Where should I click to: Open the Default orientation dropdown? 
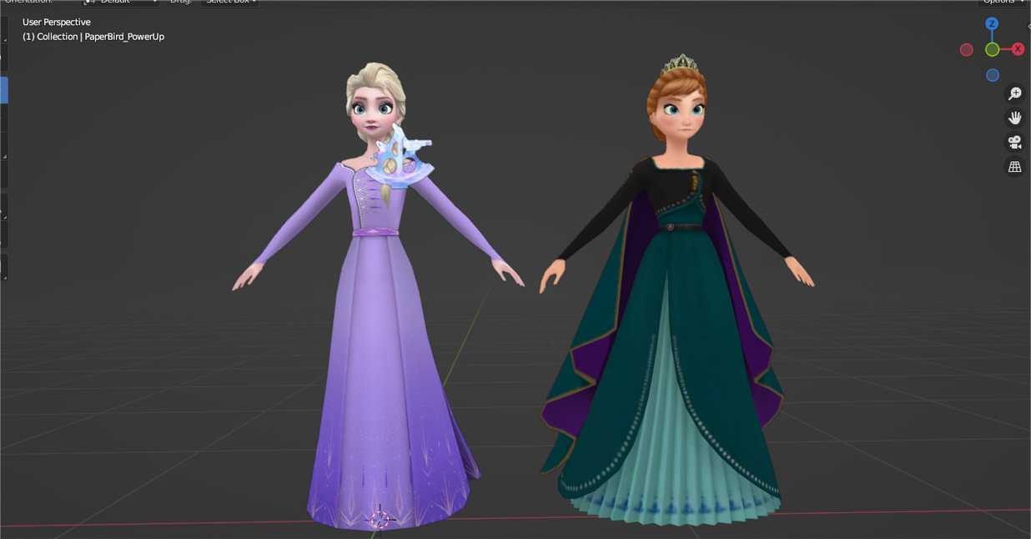click(x=120, y=2)
